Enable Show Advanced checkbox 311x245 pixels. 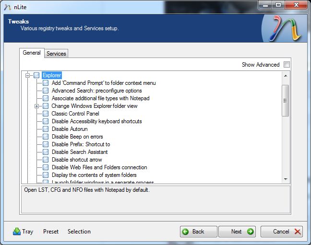[287, 64]
